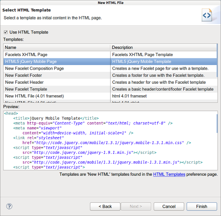Click the Content-Type meta line in preview
This screenshot has width=221, height=216.
click(93, 123)
